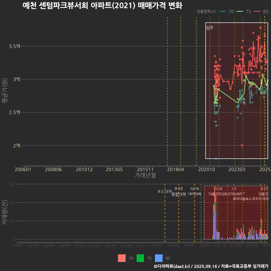271x271 pixels.
Task: Click the 201907 label on volume chart axis
Action: click(189, 245)
